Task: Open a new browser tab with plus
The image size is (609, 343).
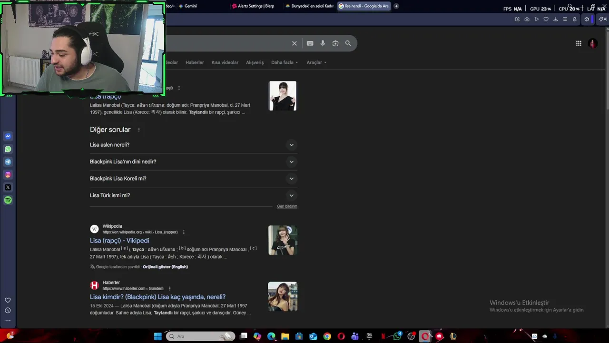Action: [x=396, y=6]
